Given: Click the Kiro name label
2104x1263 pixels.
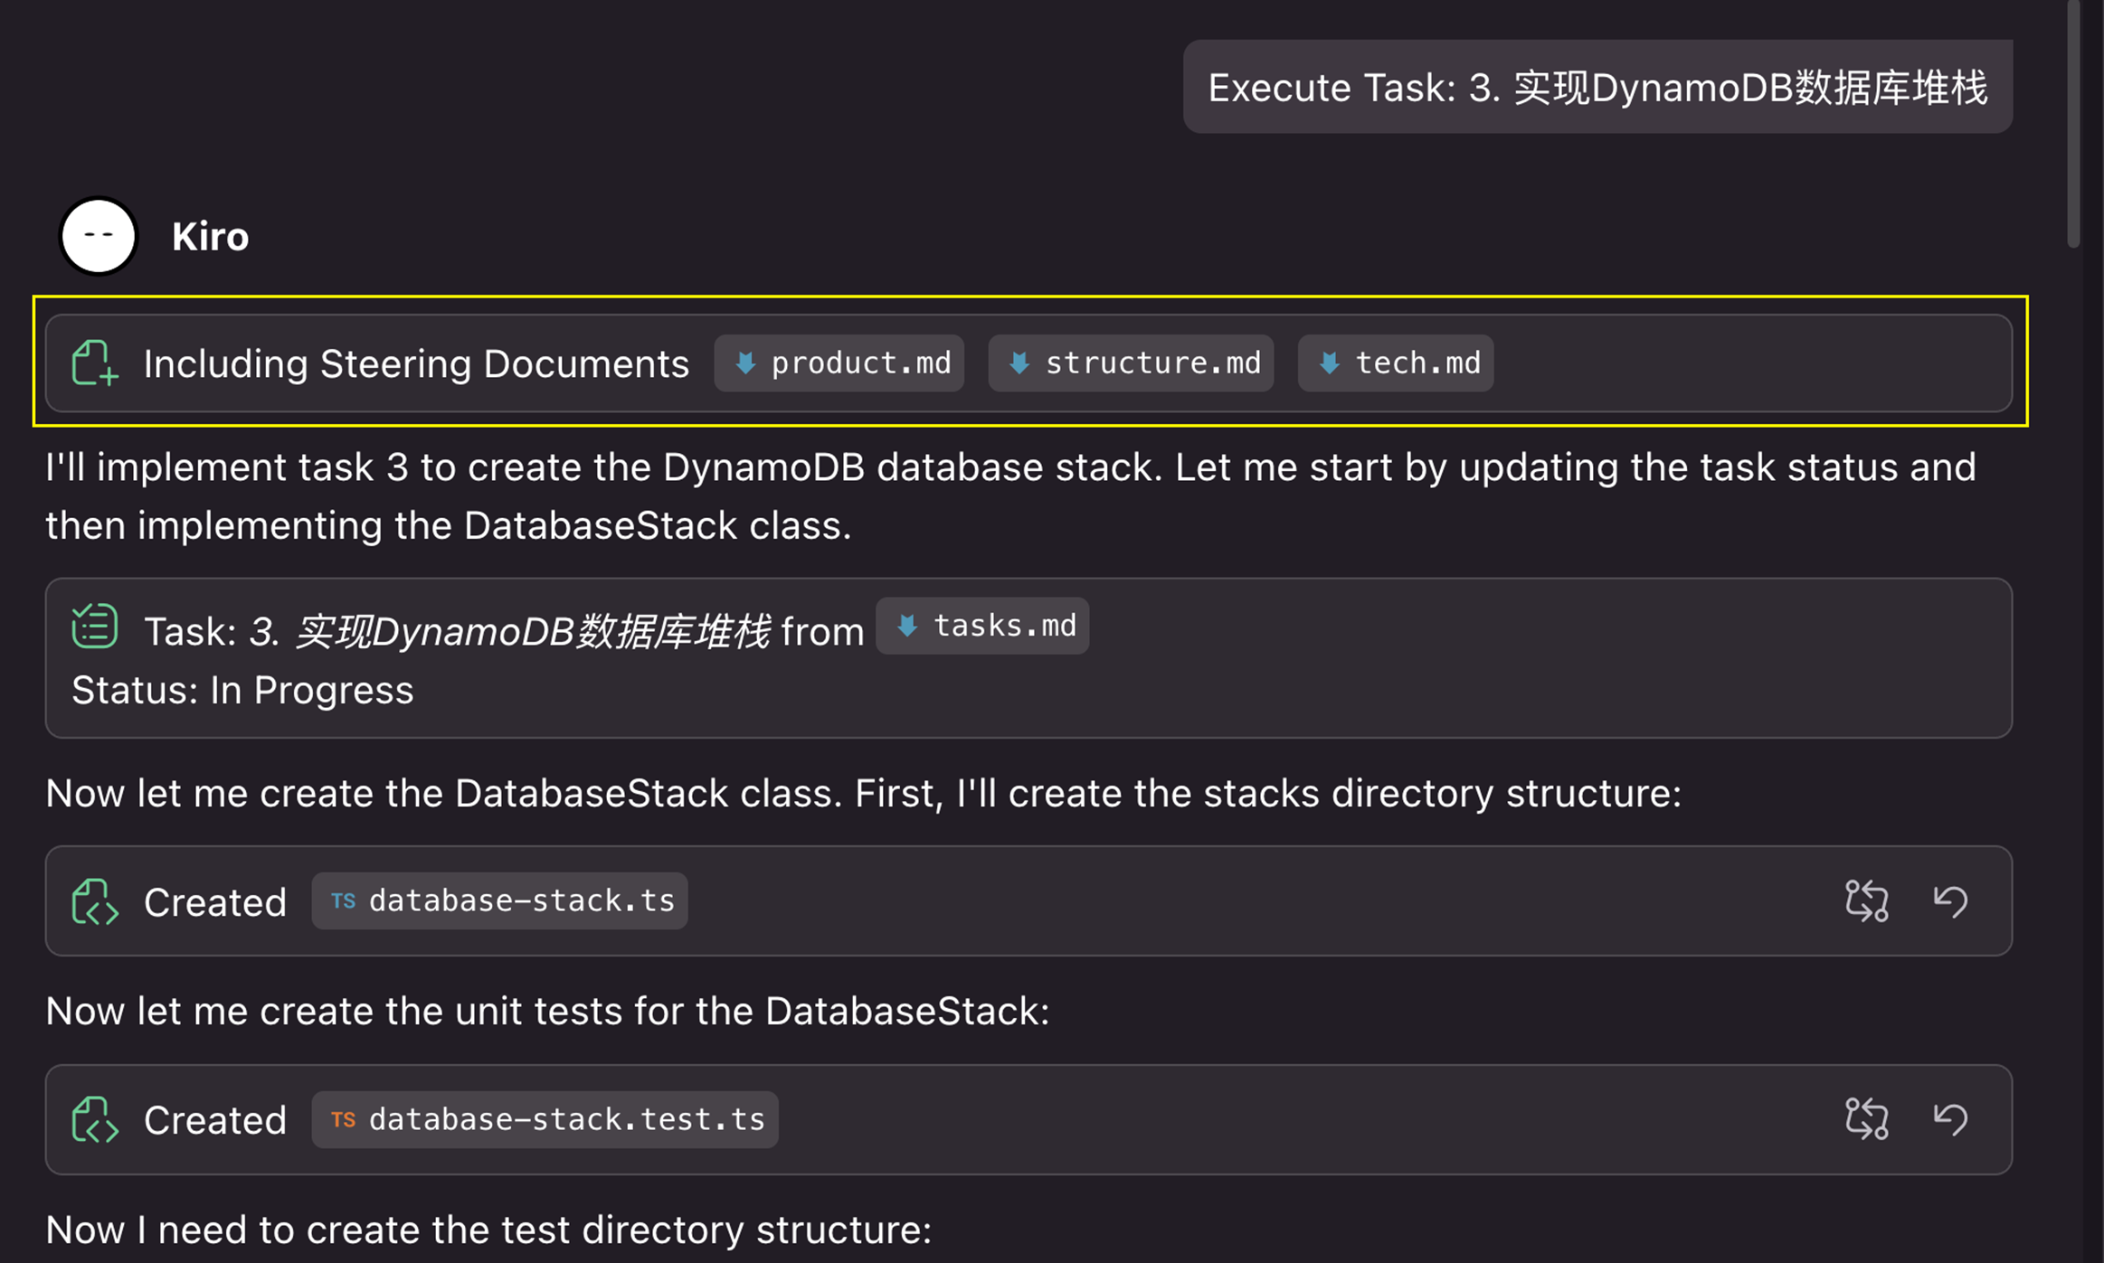Looking at the screenshot, I should [x=210, y=237].
